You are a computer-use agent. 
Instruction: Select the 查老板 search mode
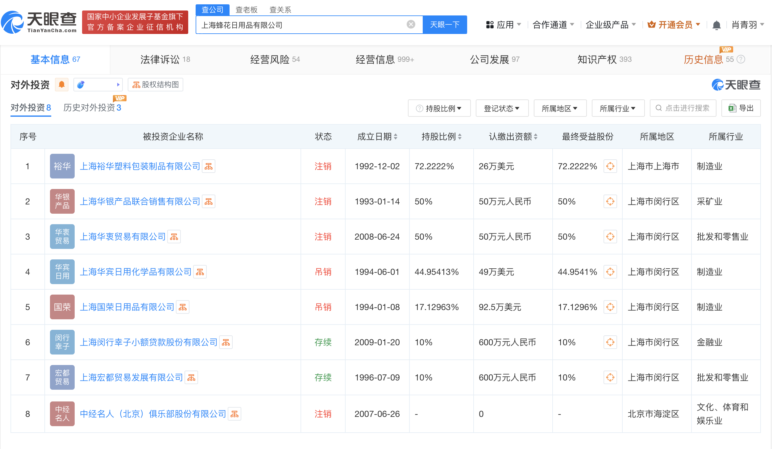point(246,10)
